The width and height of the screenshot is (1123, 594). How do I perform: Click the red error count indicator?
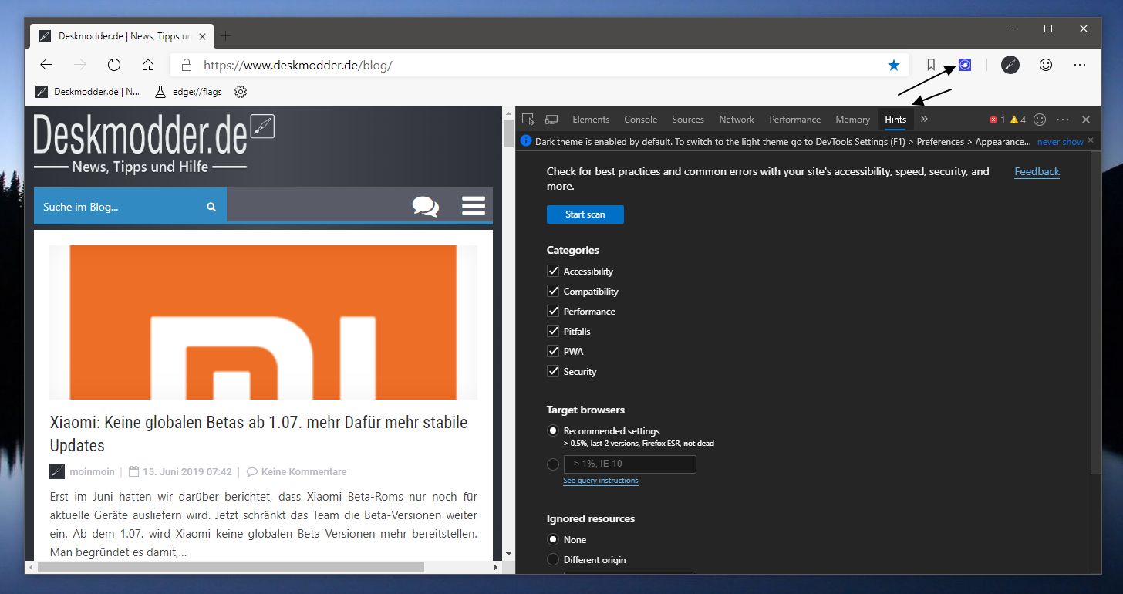click(997, 120)
